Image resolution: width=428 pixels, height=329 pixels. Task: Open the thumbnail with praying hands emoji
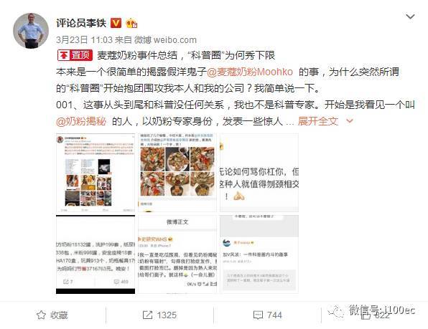pos(259,173)
